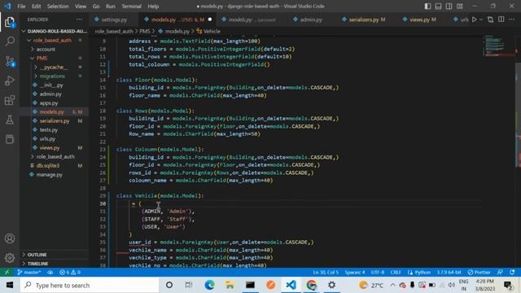This screenshot has width=521, height=293.
Task: Change UTF-8 encoding in status bar
Action: (x=378, y=272)
